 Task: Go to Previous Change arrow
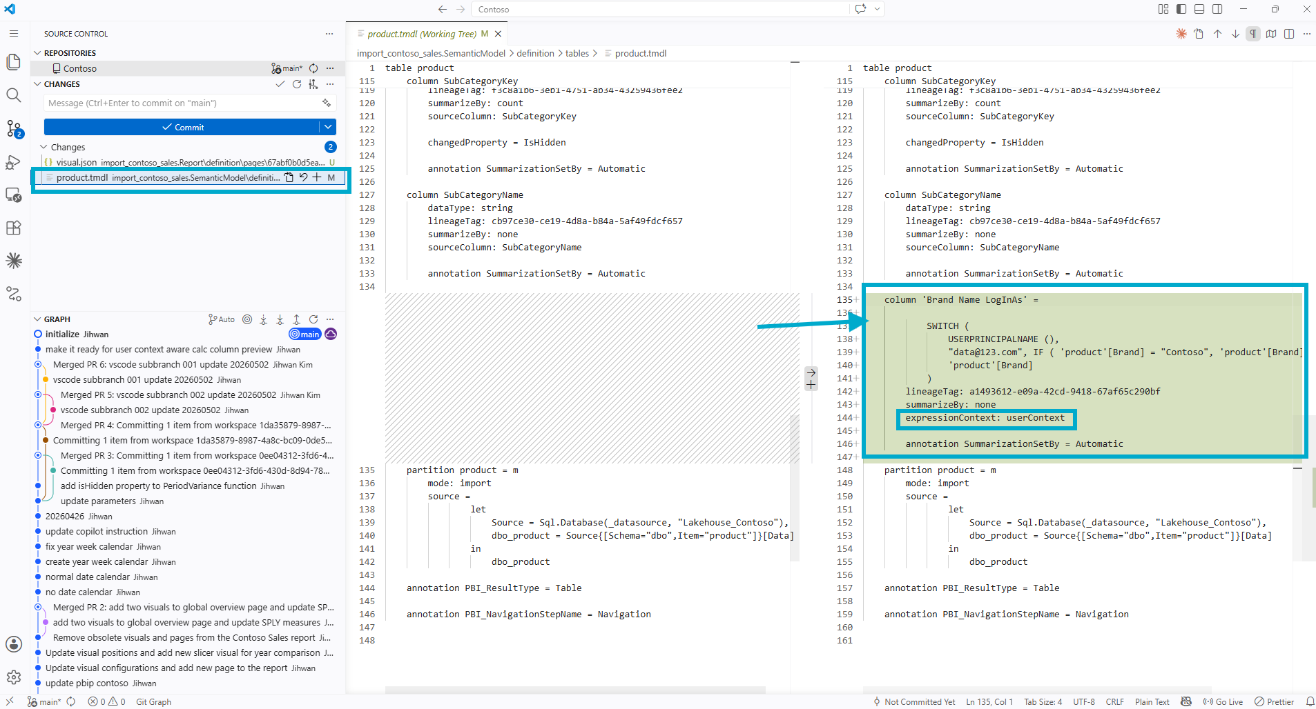point(1217,34)
